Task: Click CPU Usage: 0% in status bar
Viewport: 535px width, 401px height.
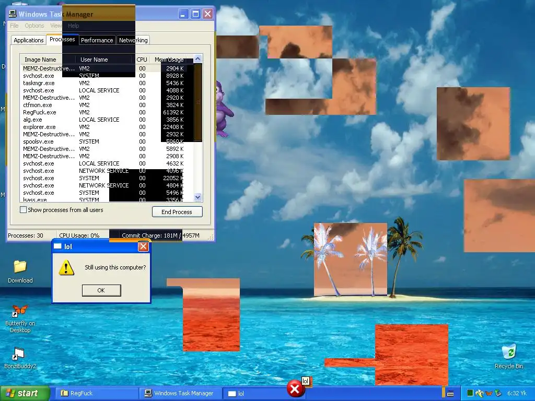Action: (79, 235)
